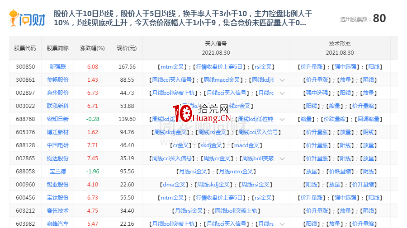Click 放量 pattern in 锡业股份 row
Image resolution: width=407 pixels, height=228 pixels.
pos(334,185)
